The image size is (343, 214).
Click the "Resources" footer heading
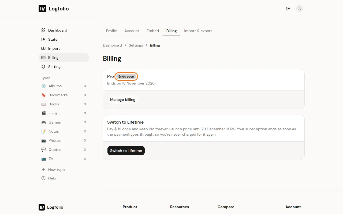point(180,207)
